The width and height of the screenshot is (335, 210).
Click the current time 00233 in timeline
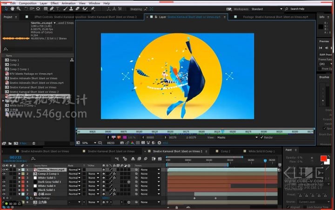click(15, 158)
